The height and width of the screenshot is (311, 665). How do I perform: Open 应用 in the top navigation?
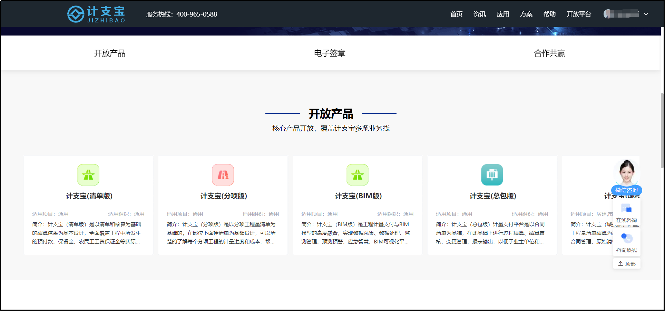tap(503, 14)
